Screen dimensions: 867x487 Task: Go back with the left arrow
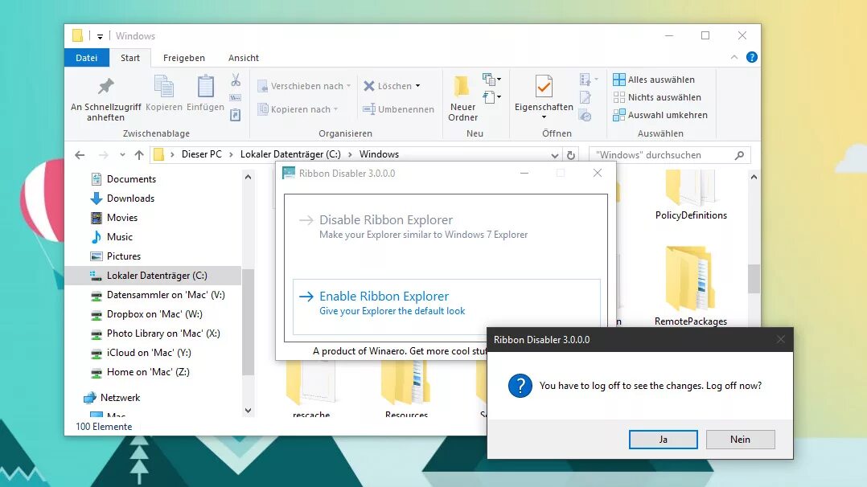pyautogui.click(x=80, y=155)
